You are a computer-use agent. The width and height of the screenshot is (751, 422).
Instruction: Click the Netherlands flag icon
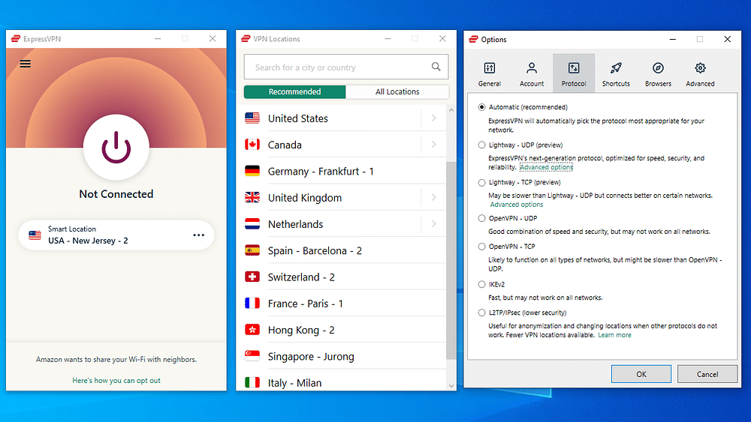[252, 223]
